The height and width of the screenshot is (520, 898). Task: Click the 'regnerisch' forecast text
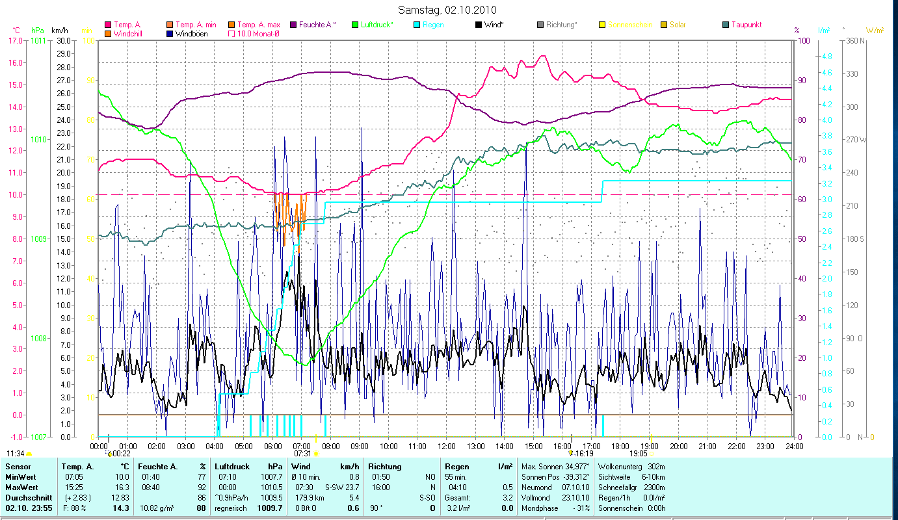pyautogui.click(x=231, y=508)
